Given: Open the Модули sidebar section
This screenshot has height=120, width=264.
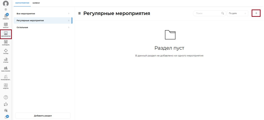Looking at the screenshot, I should coord(6,86).
